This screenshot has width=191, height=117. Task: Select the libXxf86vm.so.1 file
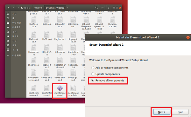click(x=73, y=22)
